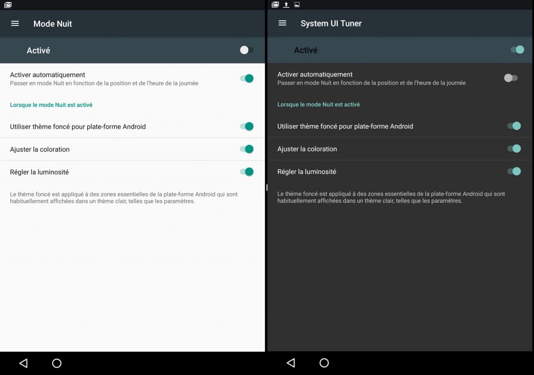Screen dimensions: 534x375
Task: Disable the Activé switch in System UI Tuner
Action: [x=517, y=49]
